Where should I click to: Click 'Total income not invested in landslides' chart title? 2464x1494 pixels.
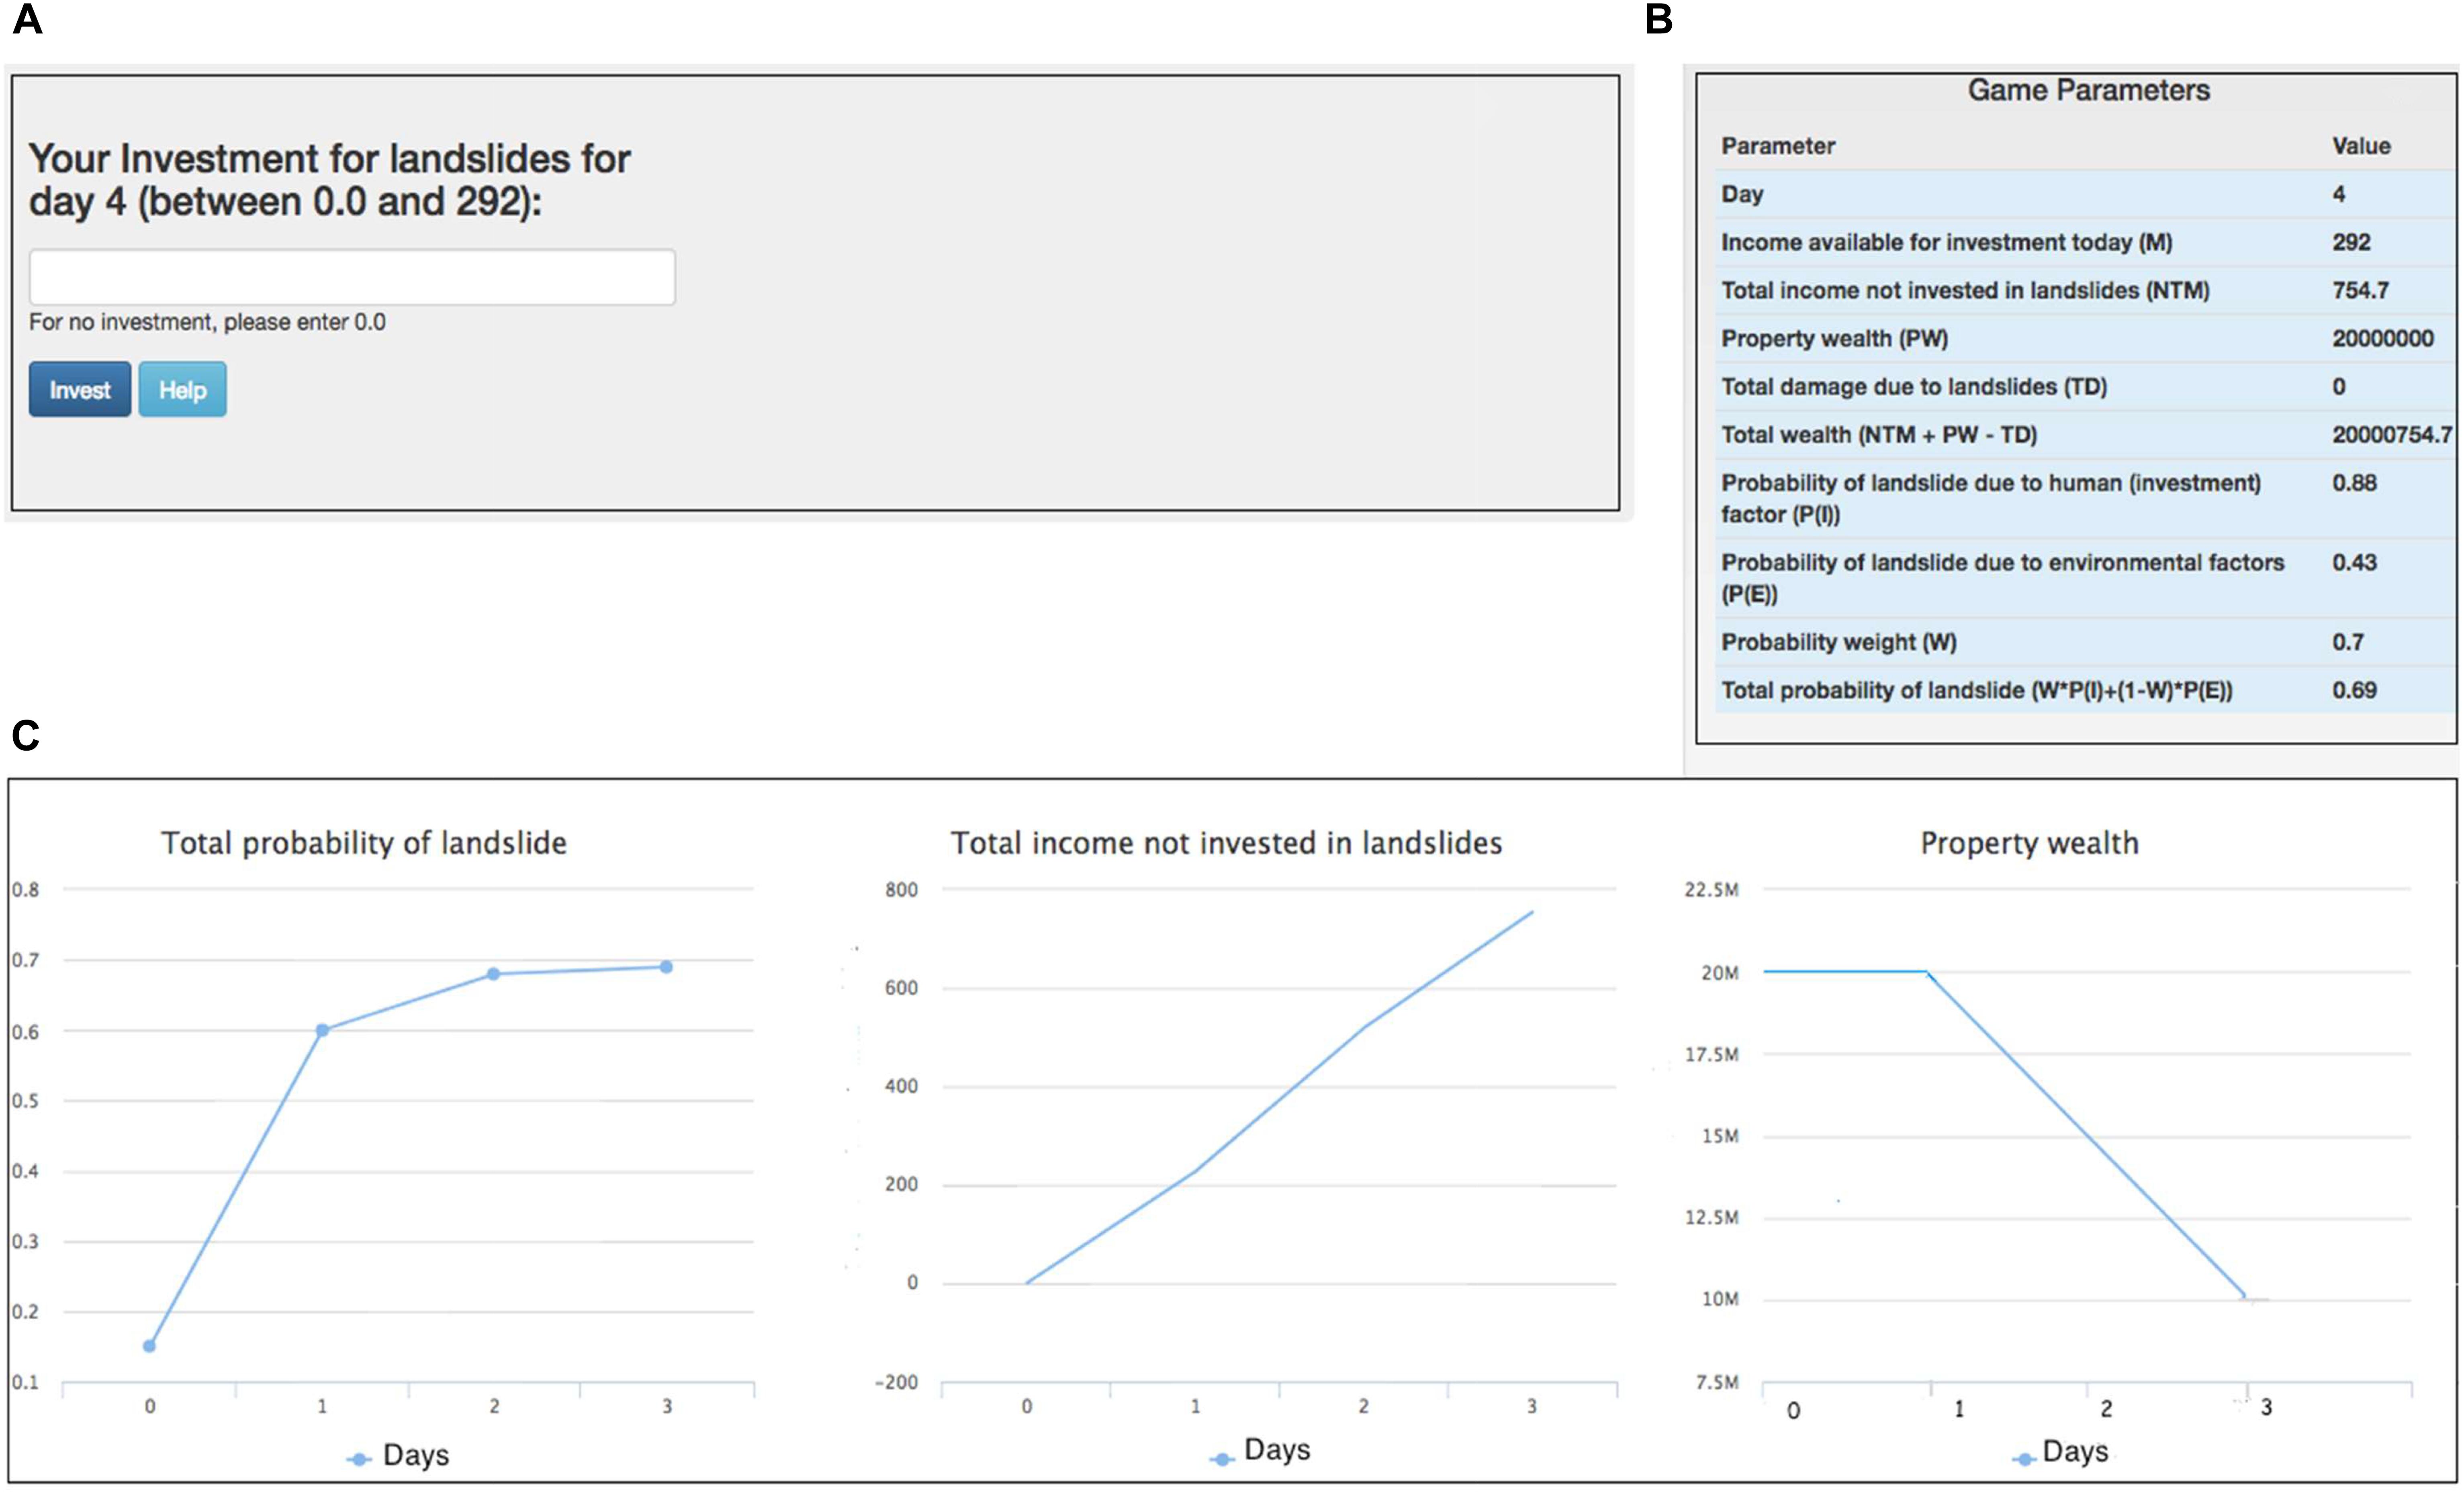click(1226, 843)
